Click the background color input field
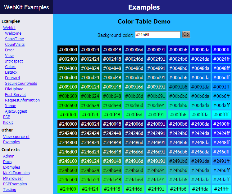 tap(157, 35)
